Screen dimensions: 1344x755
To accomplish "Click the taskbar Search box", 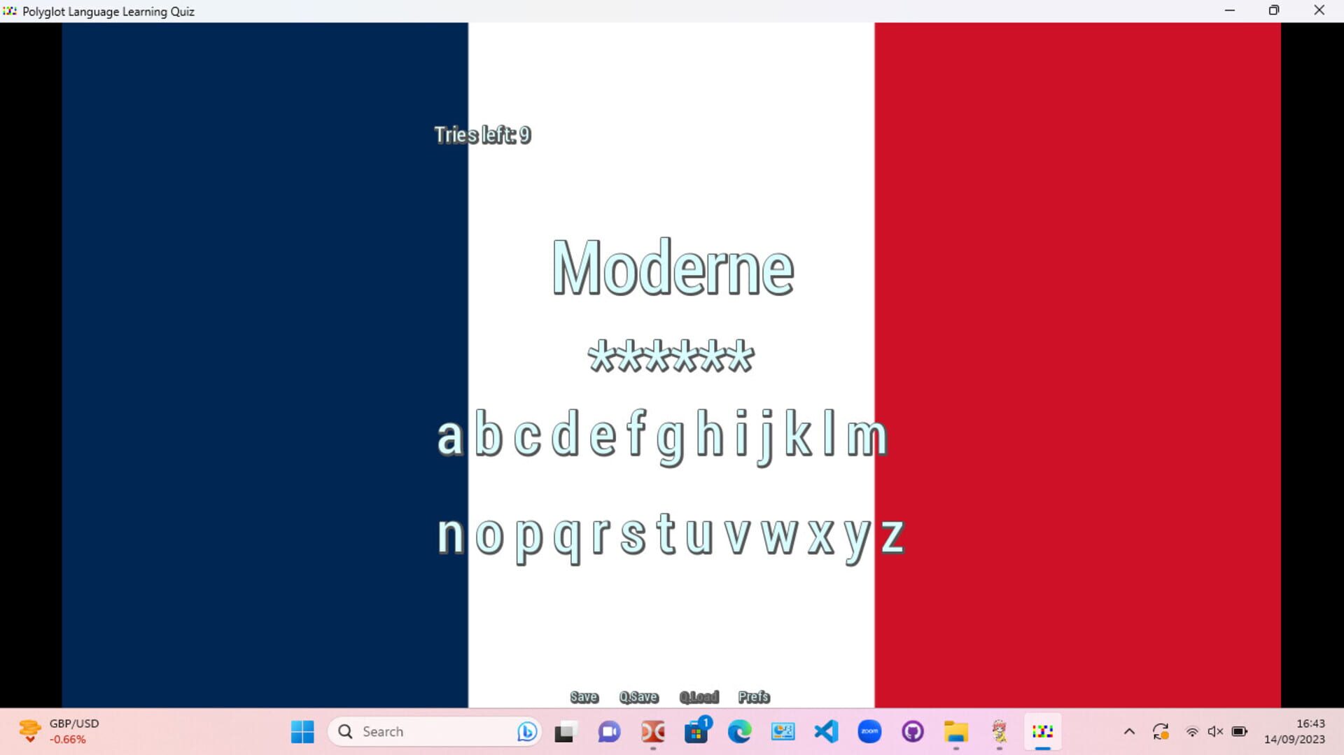I will 434,731.
